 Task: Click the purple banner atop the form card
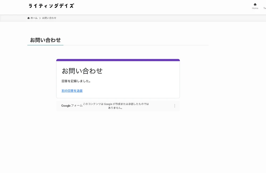(x=118, y=60)
